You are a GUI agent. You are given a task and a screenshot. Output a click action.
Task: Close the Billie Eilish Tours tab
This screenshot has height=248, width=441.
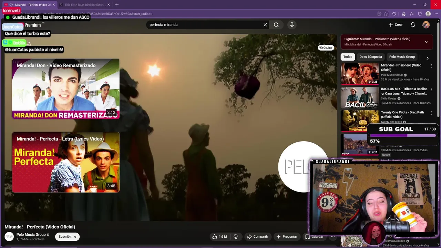point(109,5)
